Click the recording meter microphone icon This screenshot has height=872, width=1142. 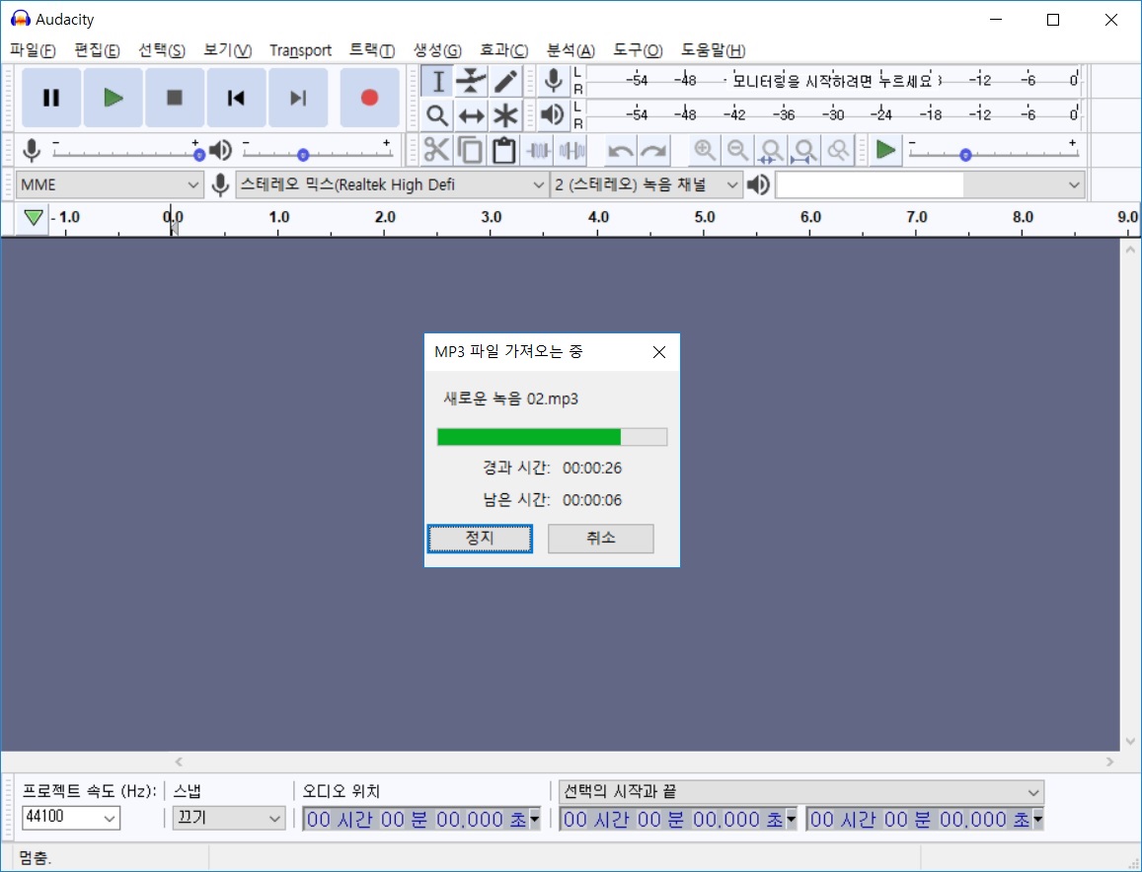[x=554, y=80]
